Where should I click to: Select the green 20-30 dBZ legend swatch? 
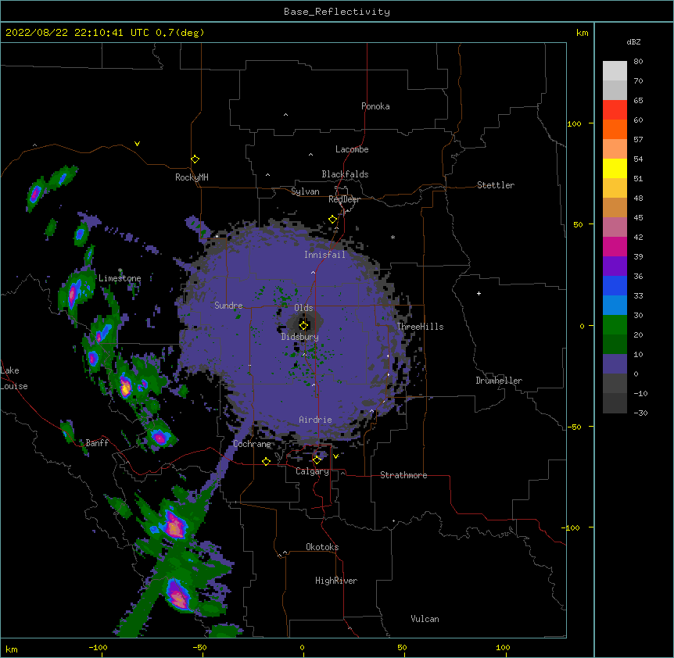pos(615,325)
